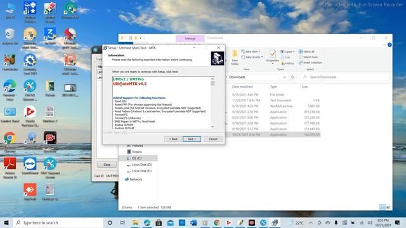Image resolution: width=406 pixels, height=228 pixels.
Task: Click Select none in Explorer ribbon
Action: (308, 57)
